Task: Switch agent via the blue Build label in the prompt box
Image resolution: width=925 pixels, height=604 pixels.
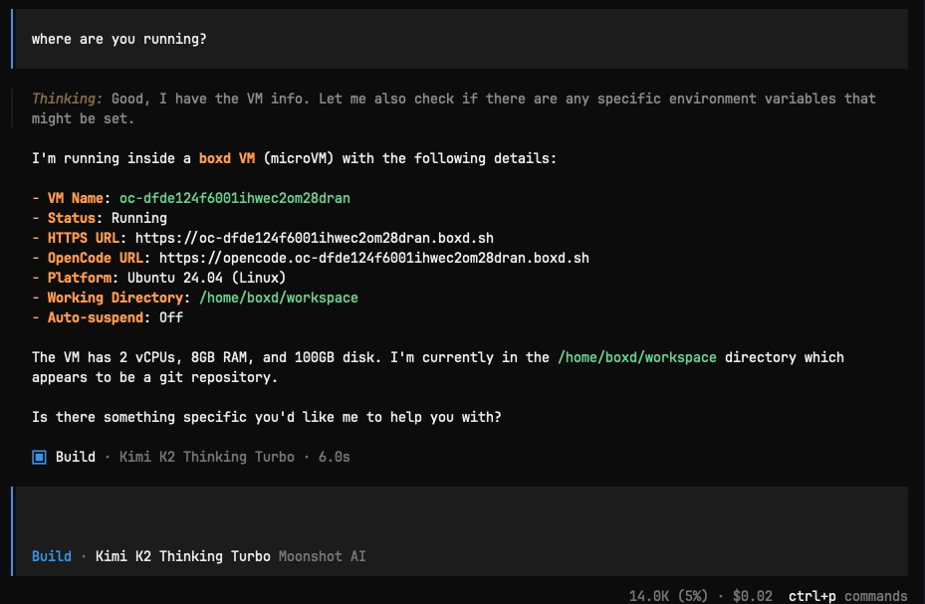Action: coord(52,556)
